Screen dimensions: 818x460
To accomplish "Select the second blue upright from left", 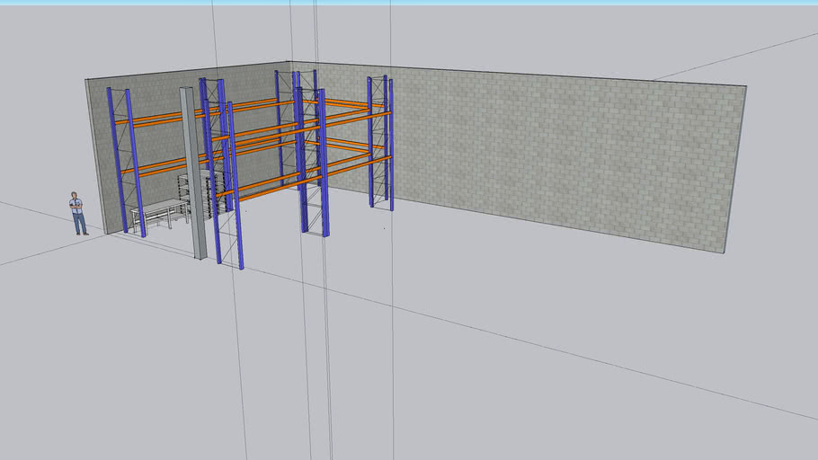I will [135, 162].
